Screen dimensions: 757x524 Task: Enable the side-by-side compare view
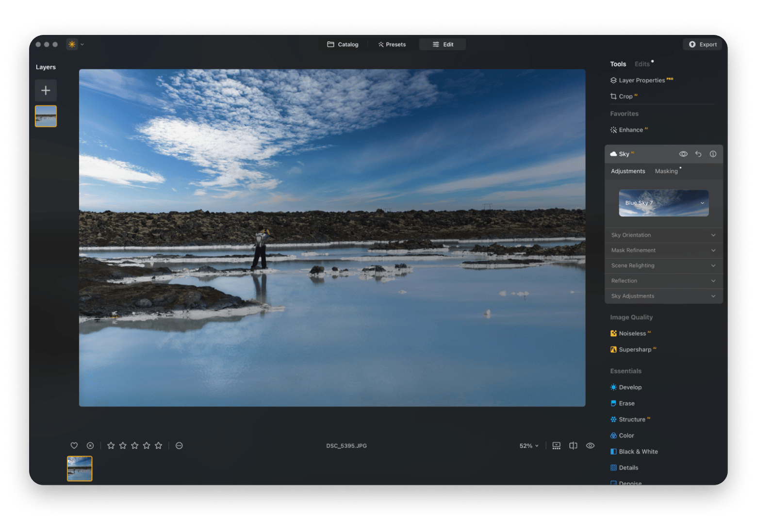pyautogui.click(x=573, y=445)
